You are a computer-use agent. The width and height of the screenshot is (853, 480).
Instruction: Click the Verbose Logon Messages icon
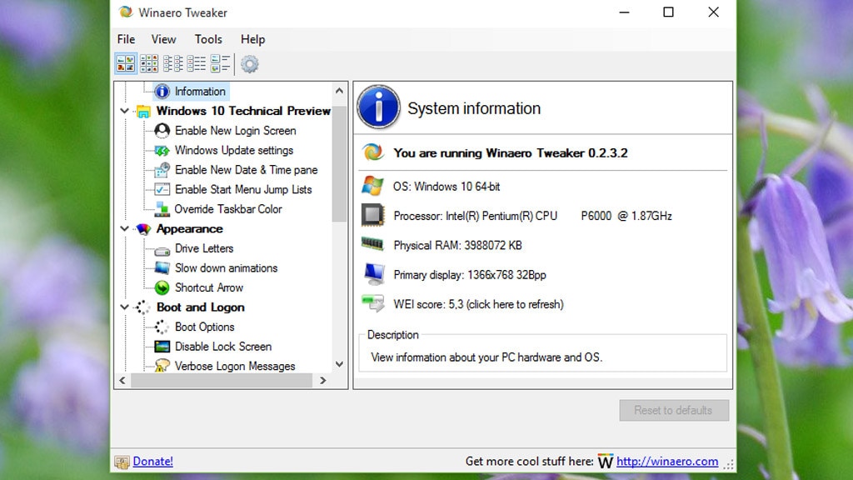162,365
